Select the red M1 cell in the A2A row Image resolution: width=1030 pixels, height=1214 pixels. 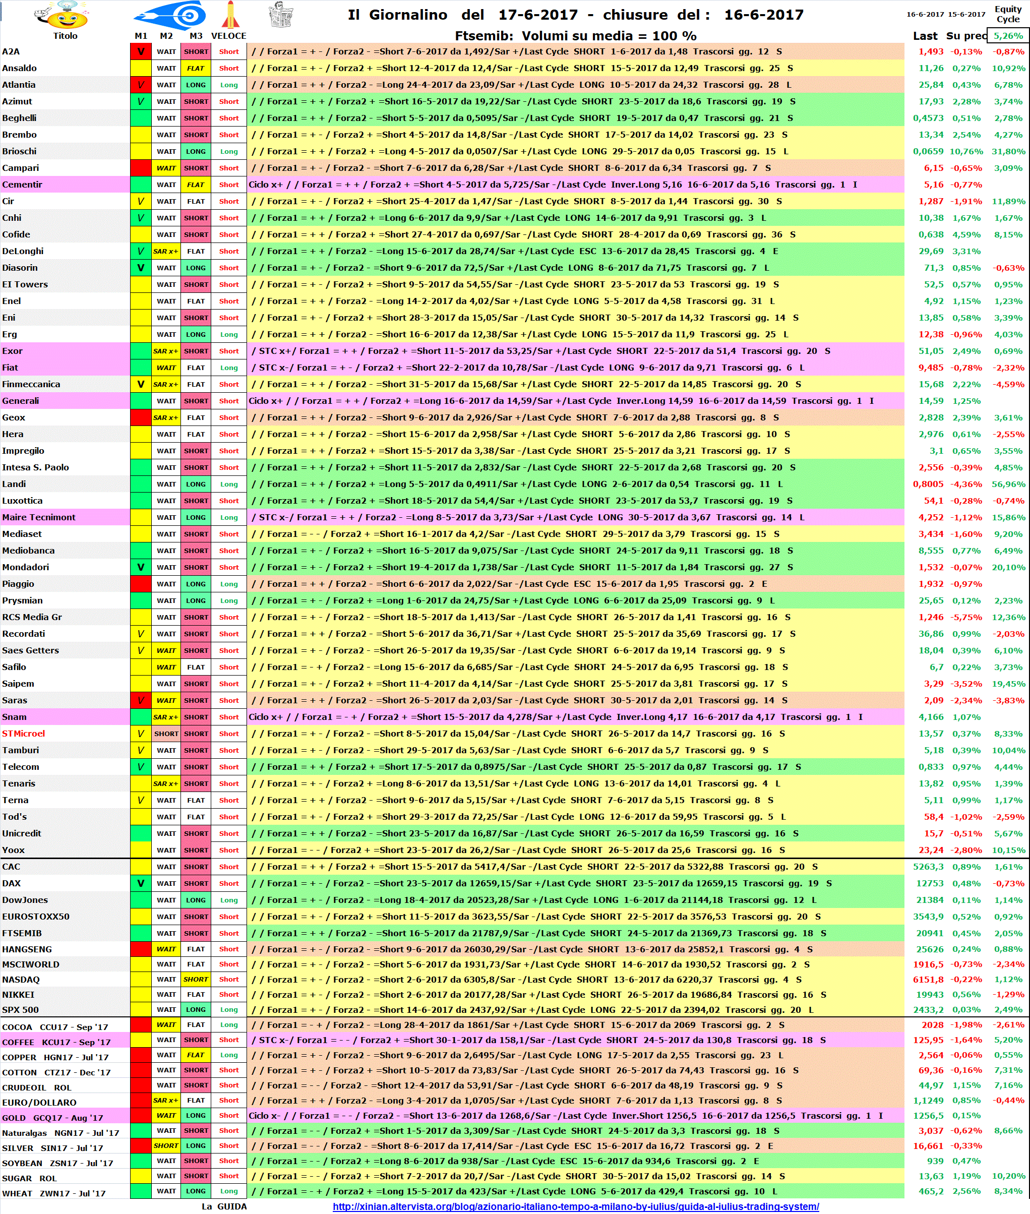point(141,51)
